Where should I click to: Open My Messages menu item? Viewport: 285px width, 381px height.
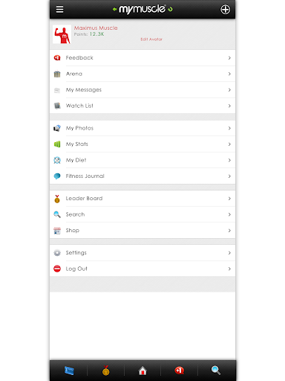click(x=142, y=90)
